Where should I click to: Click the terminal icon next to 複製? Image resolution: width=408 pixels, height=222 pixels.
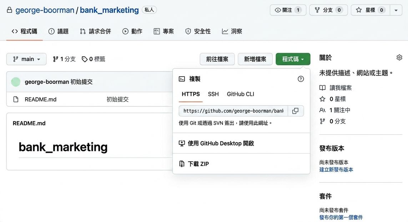click(x=182, y=79)
